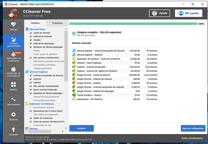208x144 pixels.
Task: Click the Informe avanzado heading
Action: (x=81, y=43)
